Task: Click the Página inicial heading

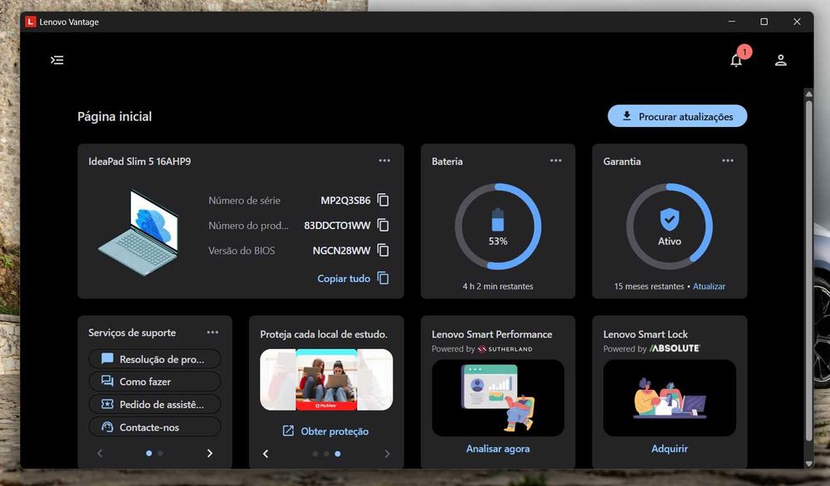Action: tap(115, 116)
